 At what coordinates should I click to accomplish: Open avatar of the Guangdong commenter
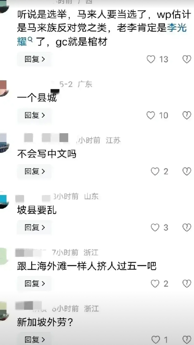coord(3,88)
